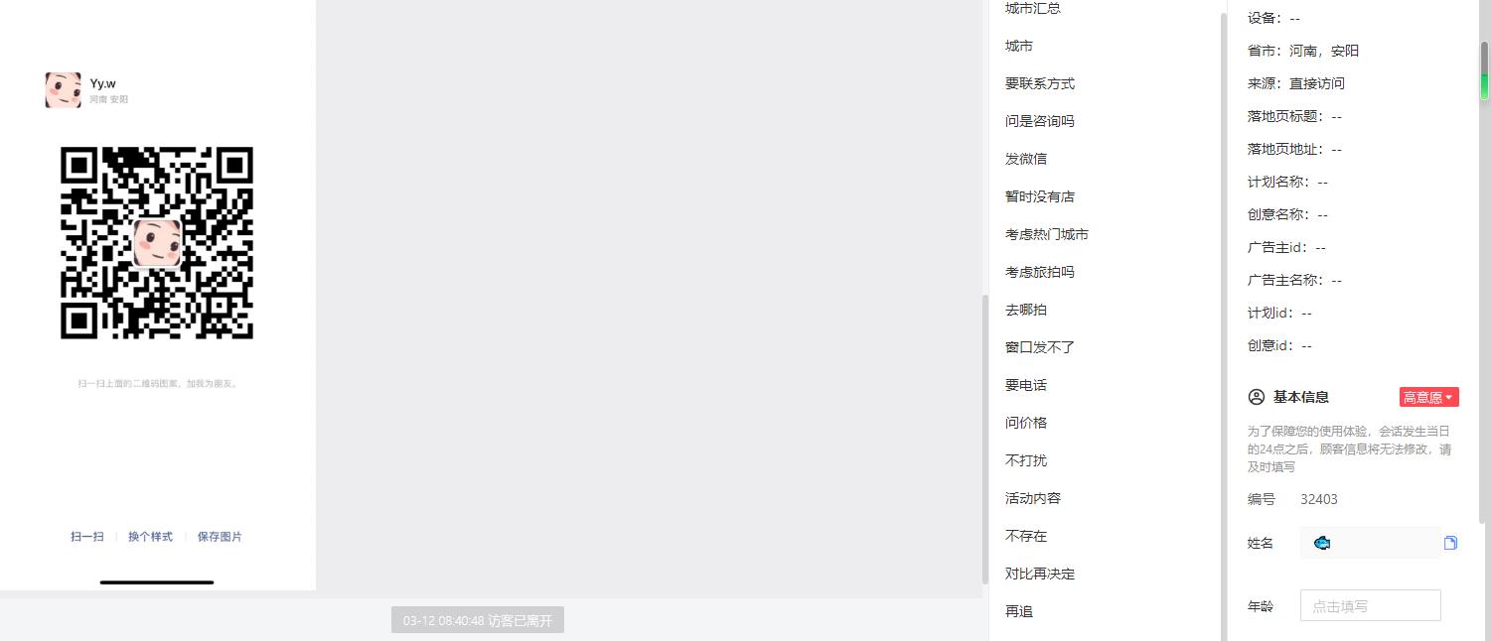Select the 发微信 quick reply
The height and width of the screenshot is (641, 1491).
click(x=1026, y=159)
